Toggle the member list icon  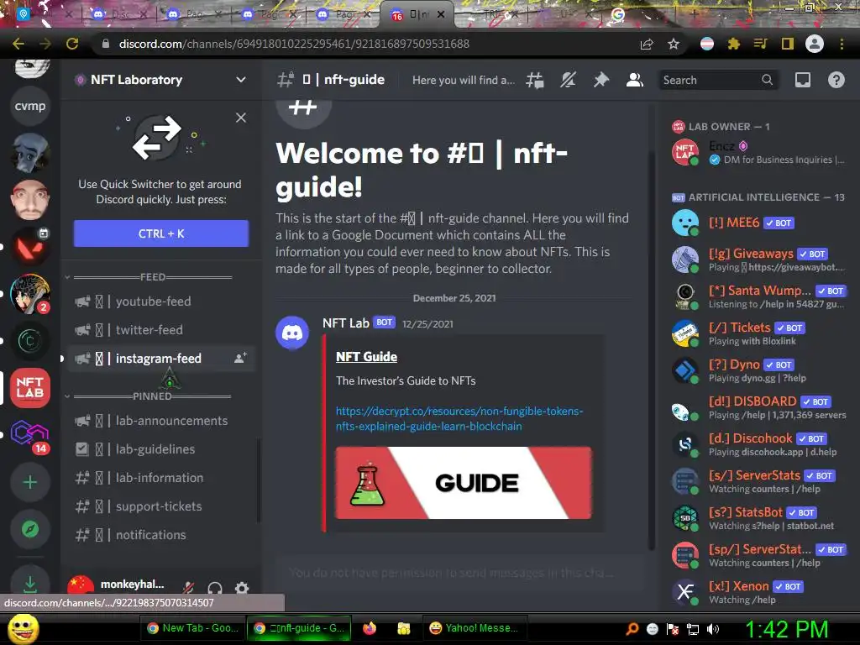635,80
